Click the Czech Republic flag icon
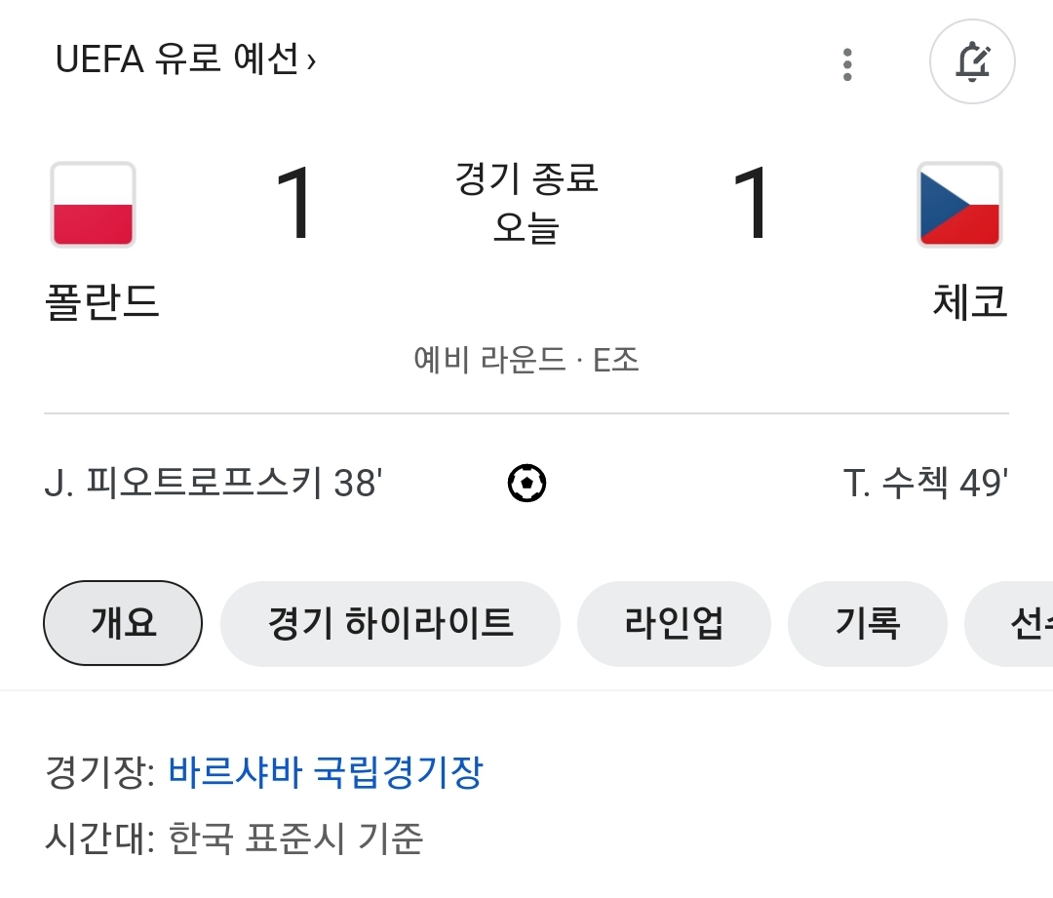 [959, 205]
